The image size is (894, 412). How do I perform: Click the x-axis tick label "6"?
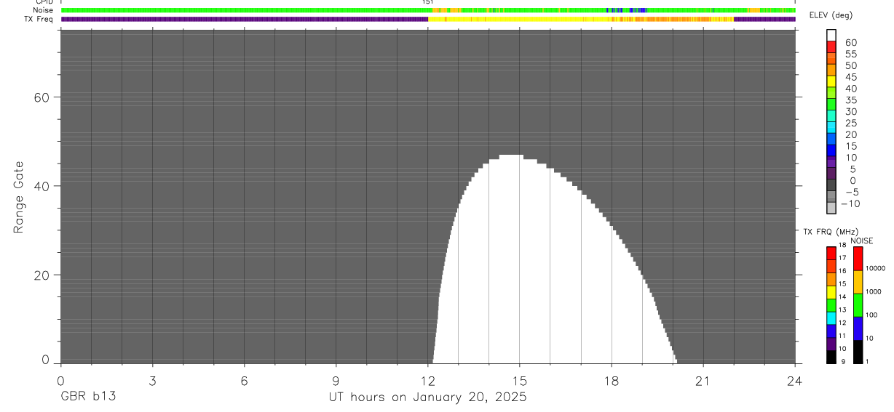244,381
